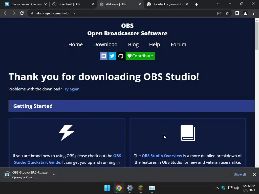The height and width of the screenshot is (194, 259).
Task: Open the Forum nav item
Action: pos(178,44)
